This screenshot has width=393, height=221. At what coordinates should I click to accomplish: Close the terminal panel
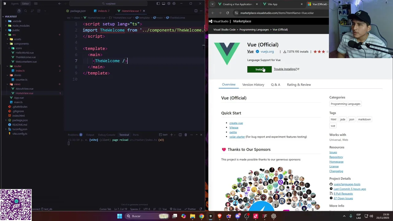(201, 135)
